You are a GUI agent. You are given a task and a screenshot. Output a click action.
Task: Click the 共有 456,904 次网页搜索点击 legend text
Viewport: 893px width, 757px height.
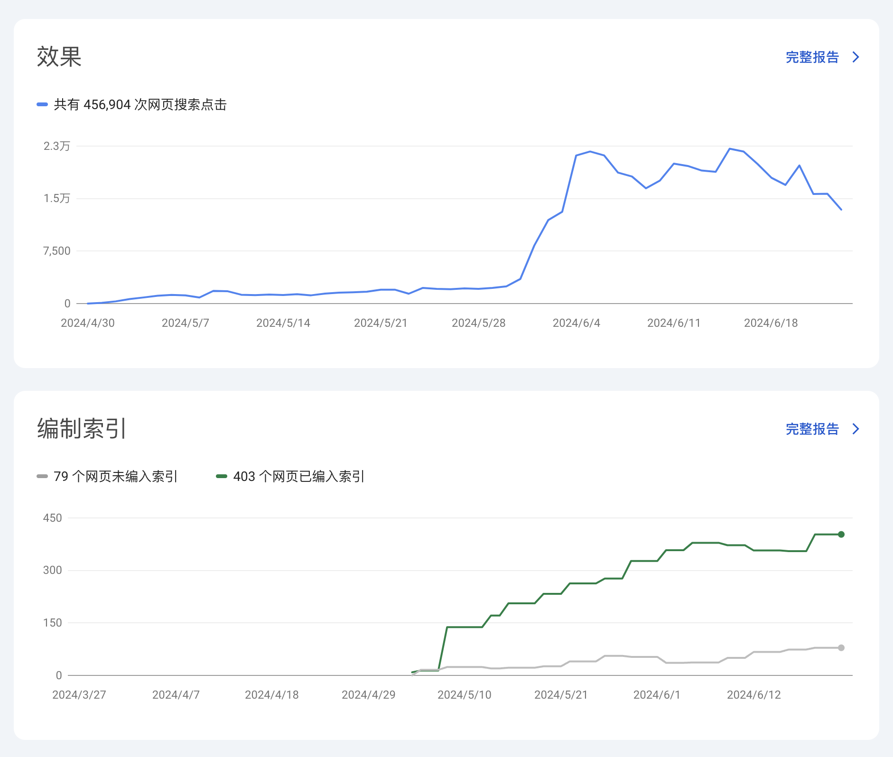click(140, 104)
